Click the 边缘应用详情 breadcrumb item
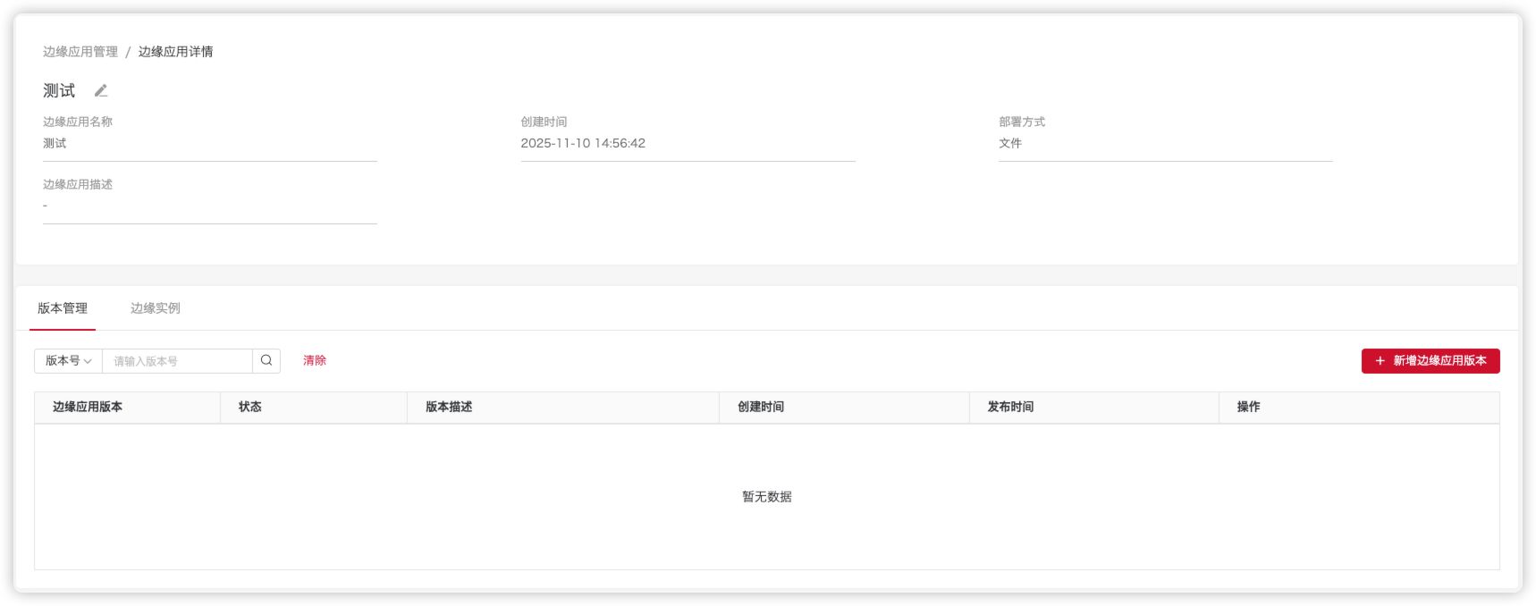Viewport: 1536px width, 606px height. [175, 52]
